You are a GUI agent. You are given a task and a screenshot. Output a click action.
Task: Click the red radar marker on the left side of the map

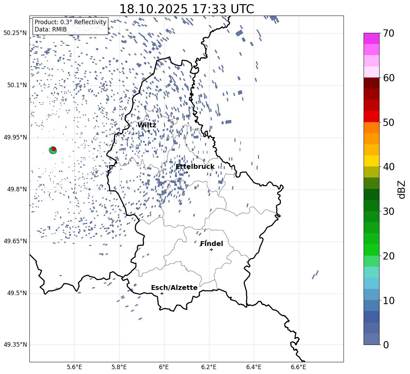click(54, 149)
